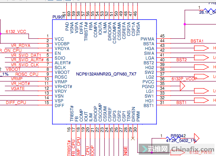Select the PU901 component reference label

(x=59, y=17)
